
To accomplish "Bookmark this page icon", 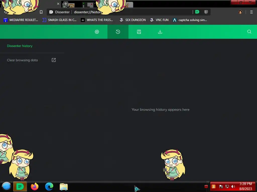I will pos(41,12).
